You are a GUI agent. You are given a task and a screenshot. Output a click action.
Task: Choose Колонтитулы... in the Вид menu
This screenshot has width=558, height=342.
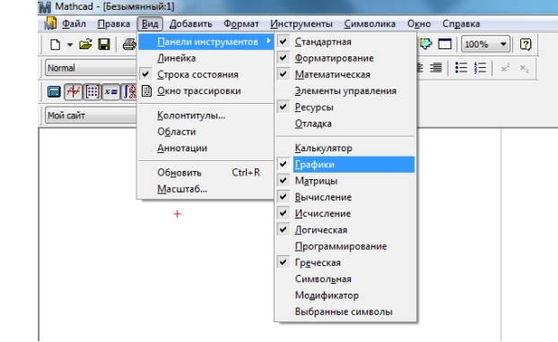[206, 115]
